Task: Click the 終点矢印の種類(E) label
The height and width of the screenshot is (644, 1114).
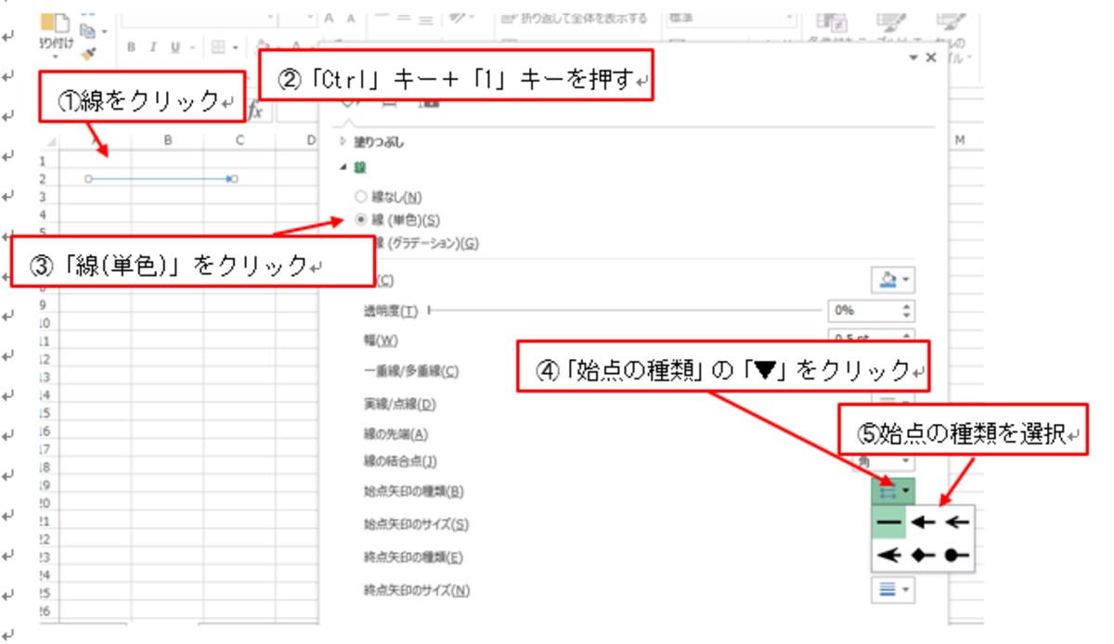Action: tap(413, 557)
